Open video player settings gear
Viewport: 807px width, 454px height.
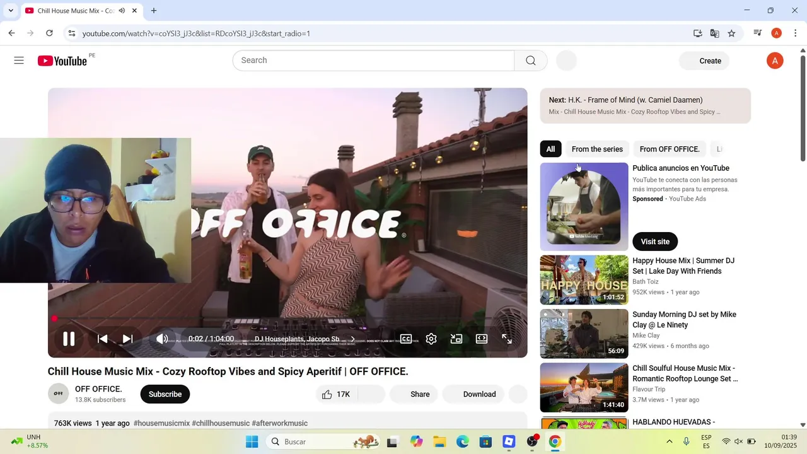tap(431, 339)
